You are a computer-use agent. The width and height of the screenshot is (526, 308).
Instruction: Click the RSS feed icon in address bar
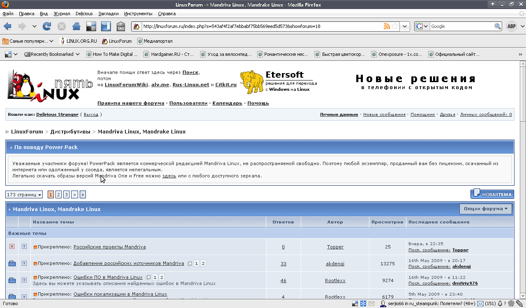[x=386, y=26]
